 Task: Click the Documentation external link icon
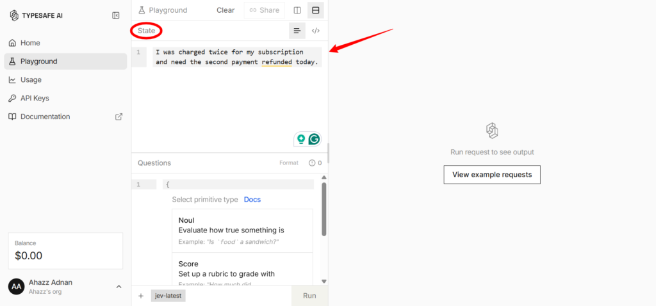(119, 117)
